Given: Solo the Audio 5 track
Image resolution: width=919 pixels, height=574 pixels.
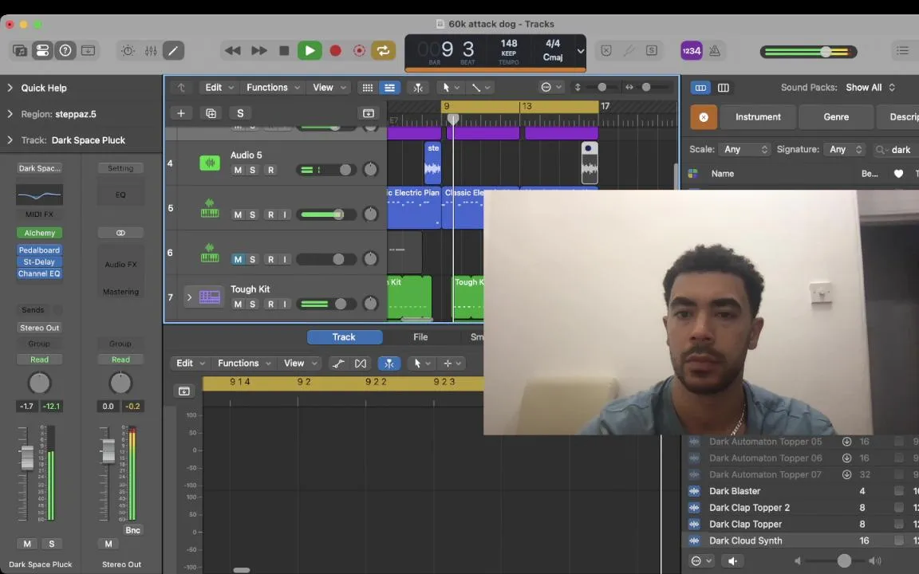Looking at the screenshot, I should pyautogui.click(x=253, y=170).
